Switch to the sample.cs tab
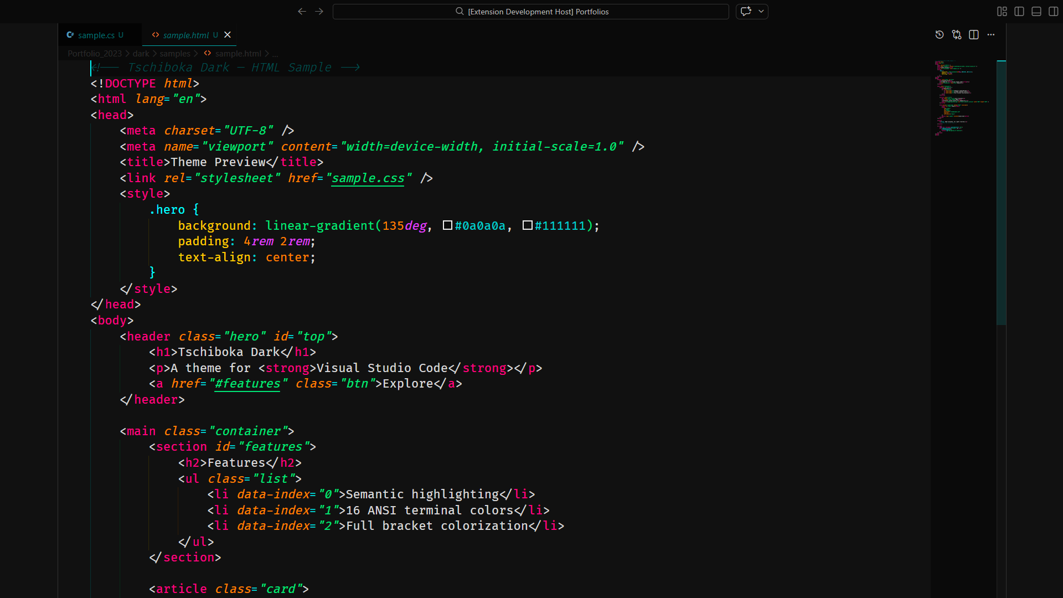The width and height of the screenshot is (1063, 598). tap(97, 34)
